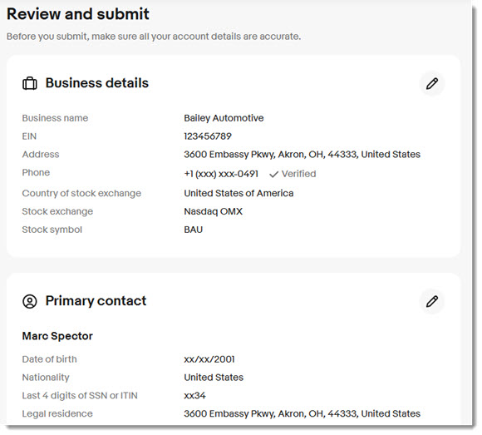Select Nationality value 'United States'
Image resolution: width=482 pixels, height=435 pixels.
(x=214, y=378)
